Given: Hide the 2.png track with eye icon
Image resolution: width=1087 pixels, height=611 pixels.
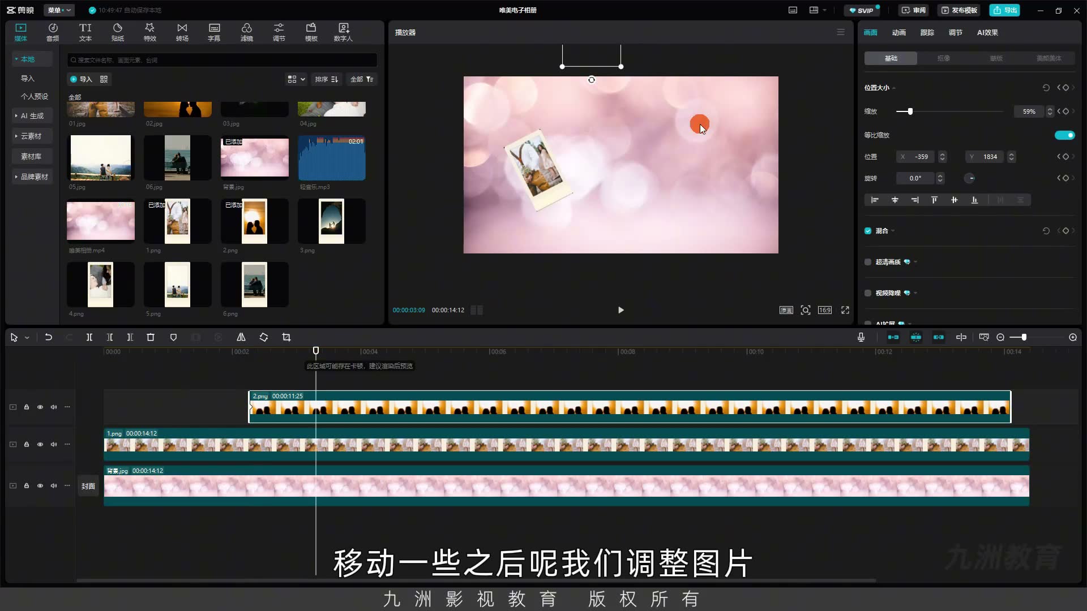Looking at the screenshot, I should coord(40,407).
